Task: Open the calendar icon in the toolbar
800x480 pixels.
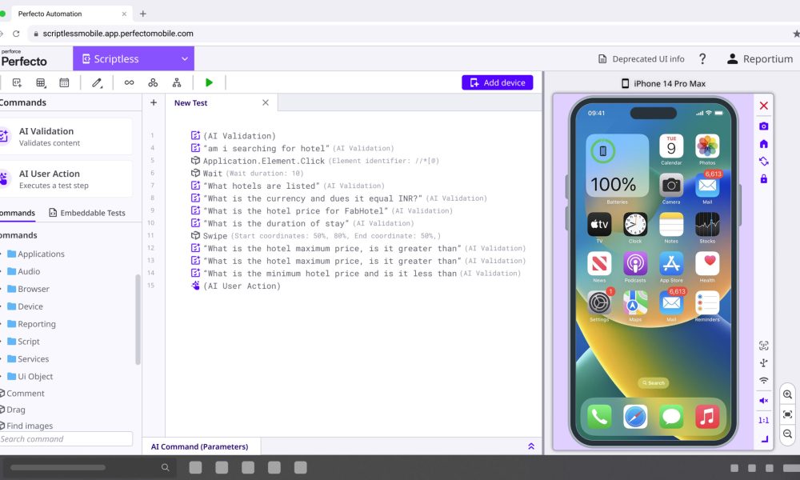Action: pyautogui.click(x=65, y=82)
